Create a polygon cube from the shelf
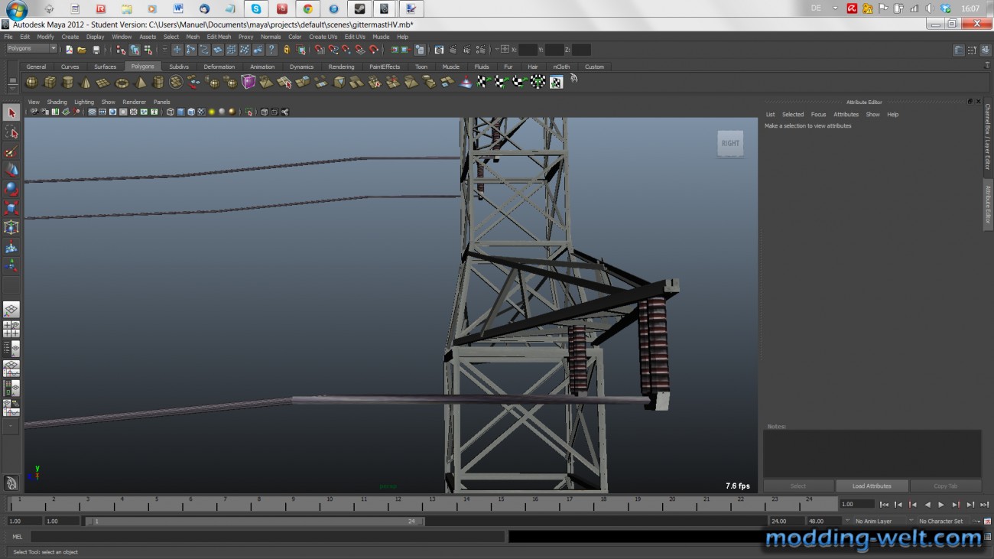The image size is (994, 559). [x=50, y=82]
